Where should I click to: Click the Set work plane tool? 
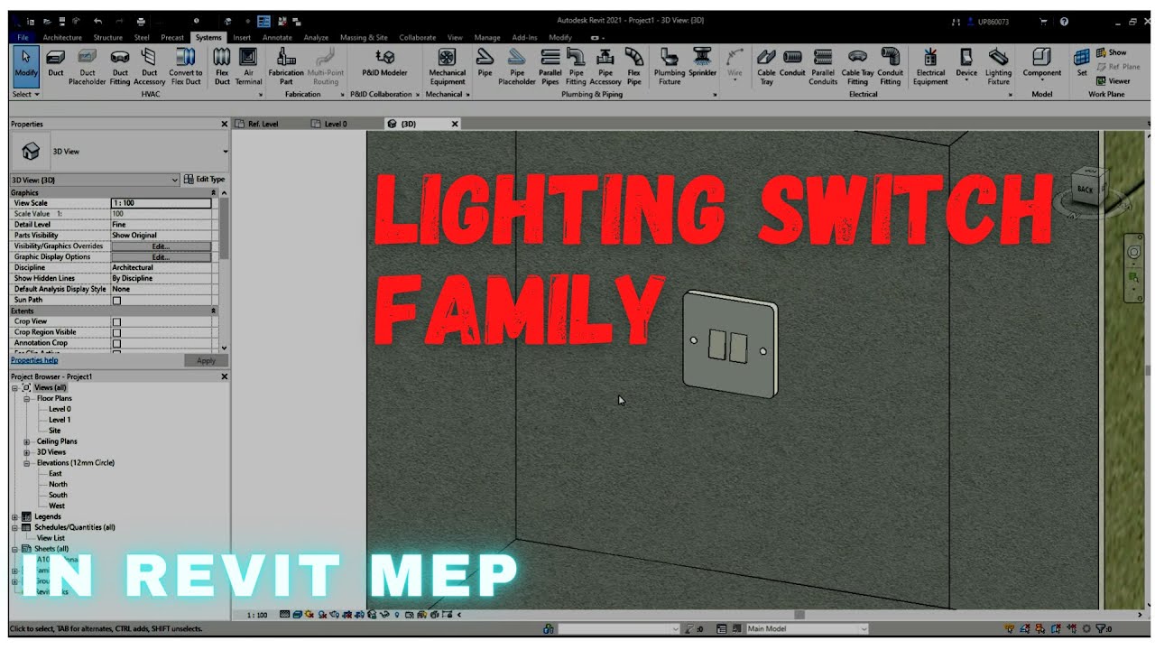click(x=1082, y=63)
